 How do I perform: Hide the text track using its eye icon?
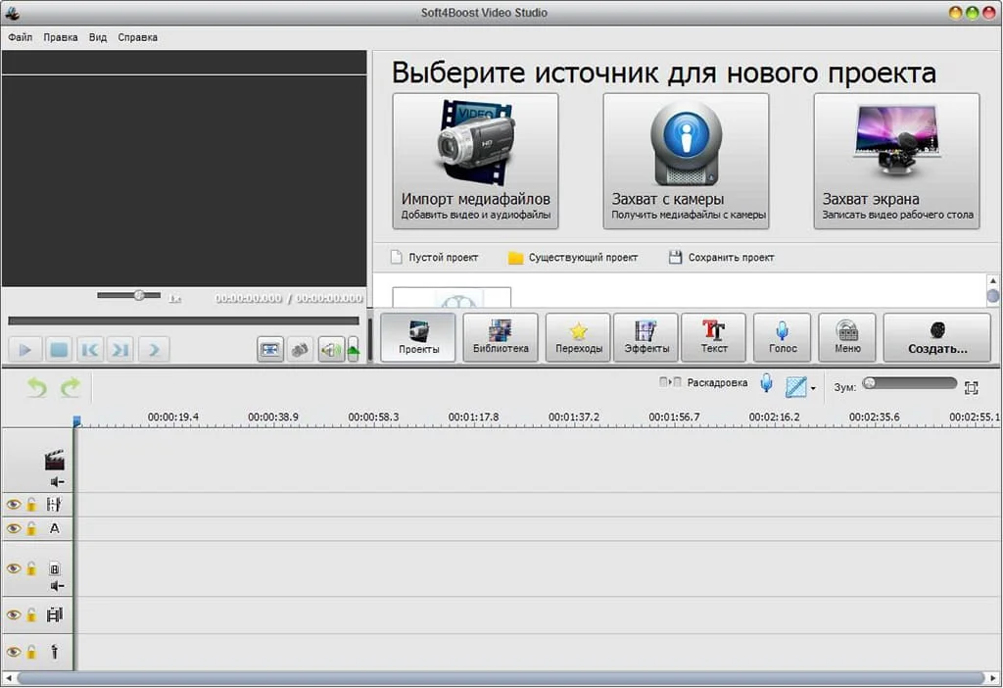click(13, 528)
